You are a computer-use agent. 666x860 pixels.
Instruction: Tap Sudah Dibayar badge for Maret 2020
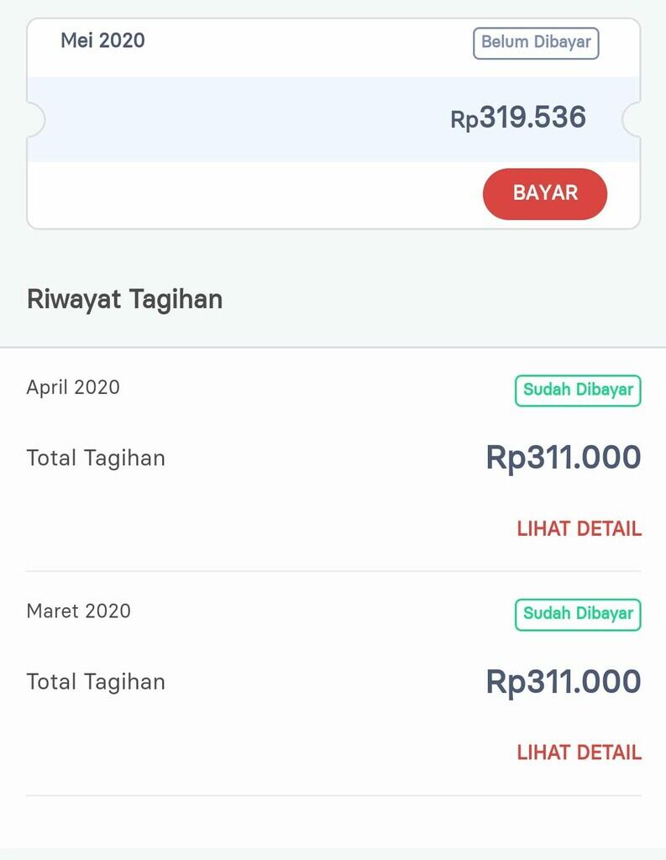(x=578, y=614)
